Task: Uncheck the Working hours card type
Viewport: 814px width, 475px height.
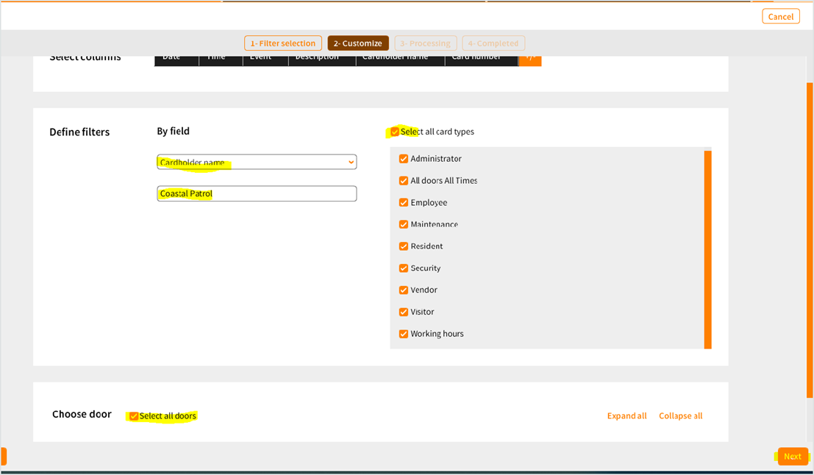Action: tap(404, 334)
